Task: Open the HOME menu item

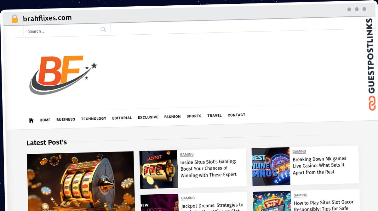Action: [x=45, y=120]
